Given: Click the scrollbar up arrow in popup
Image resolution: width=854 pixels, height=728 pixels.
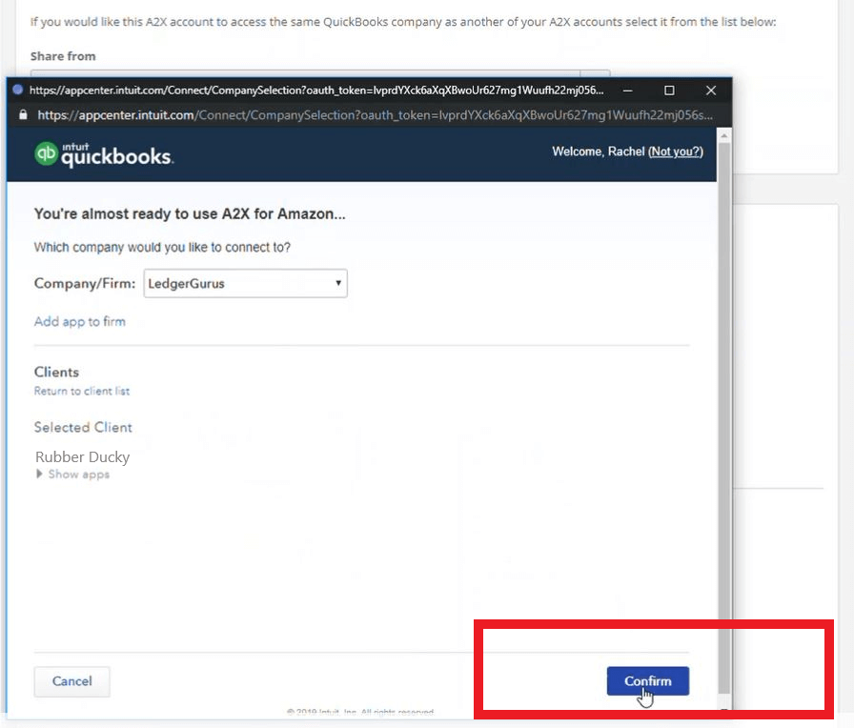Looking at the screenshot, I should 723,135.
